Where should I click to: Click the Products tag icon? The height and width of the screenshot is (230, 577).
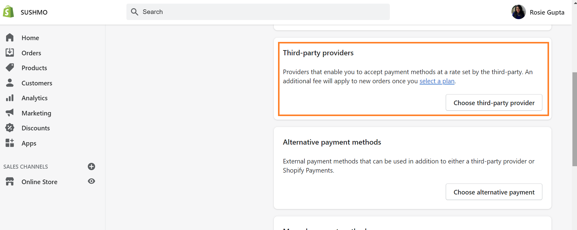10,67
